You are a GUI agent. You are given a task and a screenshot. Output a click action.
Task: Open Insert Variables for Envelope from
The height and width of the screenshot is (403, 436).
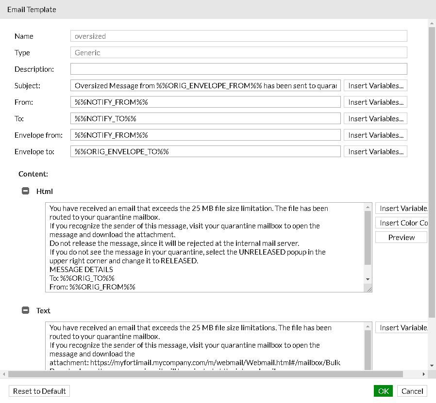375,135
